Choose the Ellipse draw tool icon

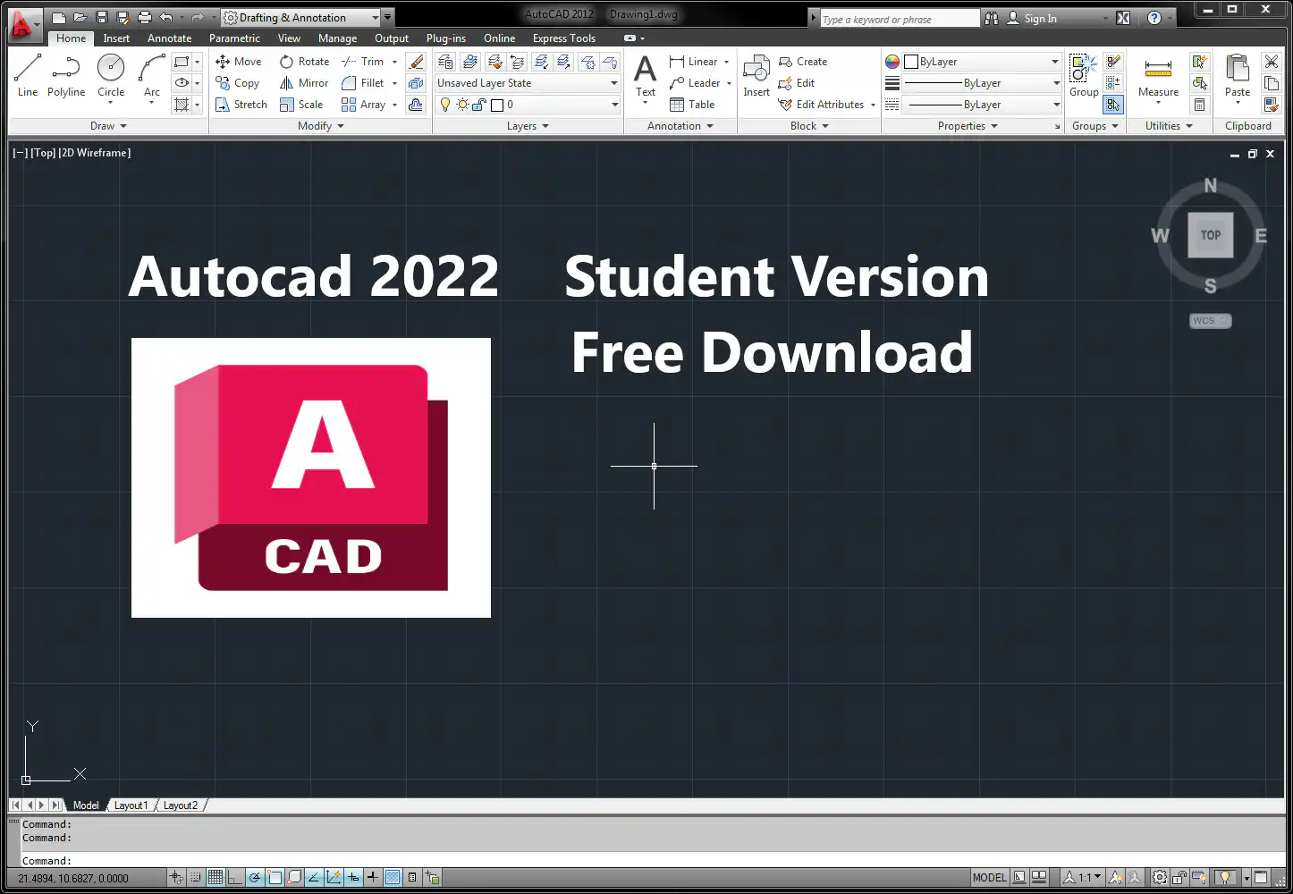[x=182, y=83]
